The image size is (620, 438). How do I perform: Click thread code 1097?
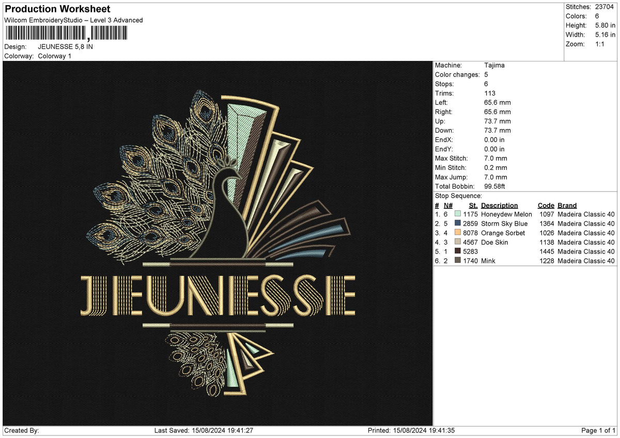pos(547,214)
